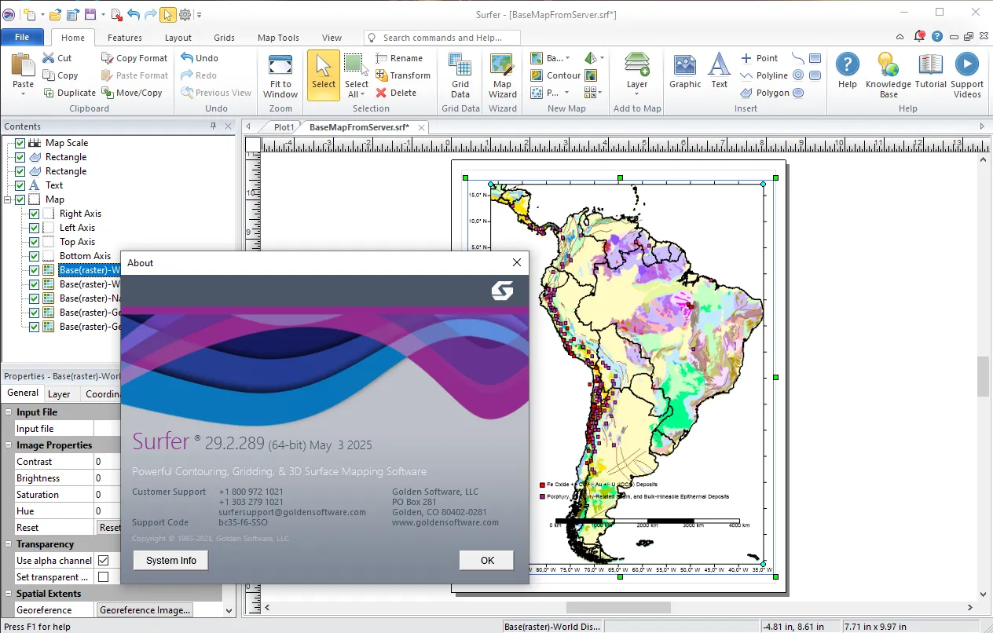Switch to the Features ribbon tab
Screen dimensions: 993x633
click(x=125, y=38)
